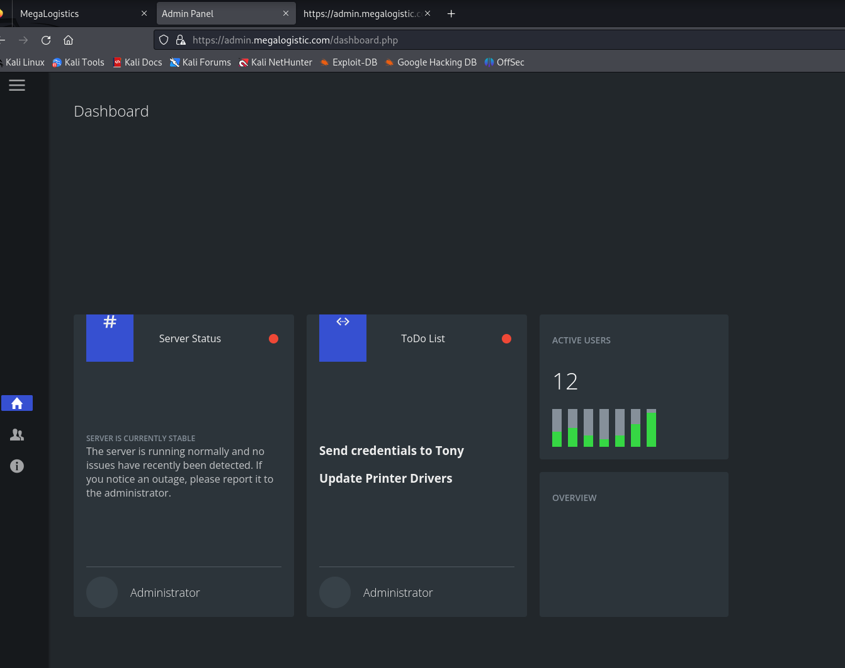845x668 pixels.
Task: Close the Admin Panel tab
Action: pos(286,14)
